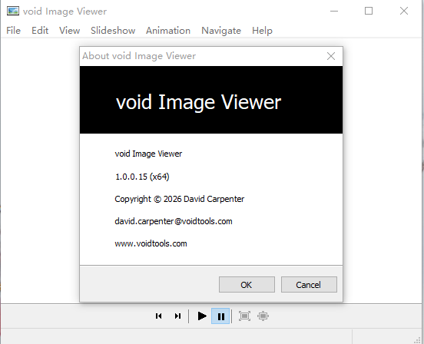The image size is (424, 344).
Task: Open the View menu
Action: 69,31
